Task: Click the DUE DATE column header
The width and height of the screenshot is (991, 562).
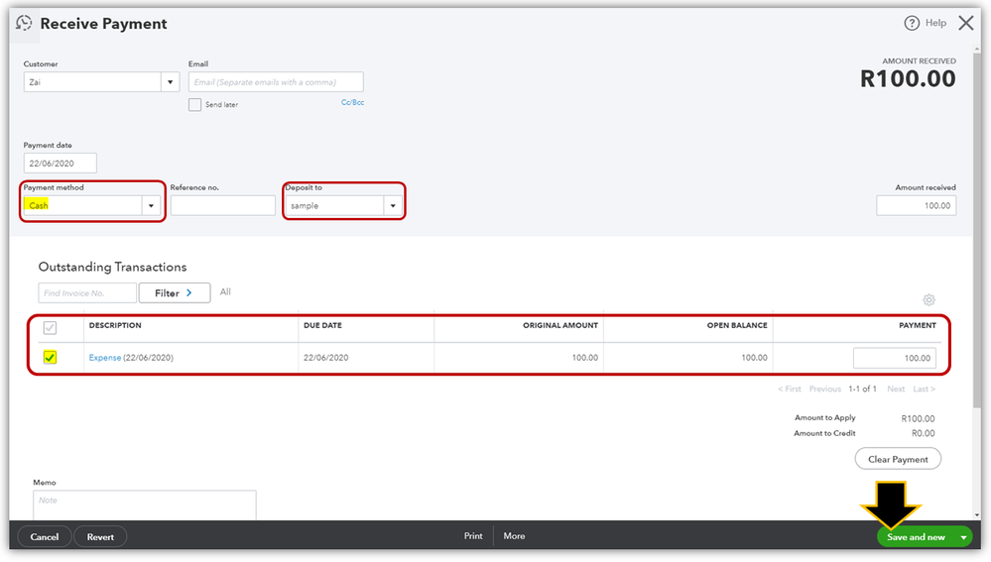Action: [322, 325]
